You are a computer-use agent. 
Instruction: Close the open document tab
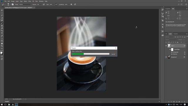pyautogui.click(x=34, y=8)
